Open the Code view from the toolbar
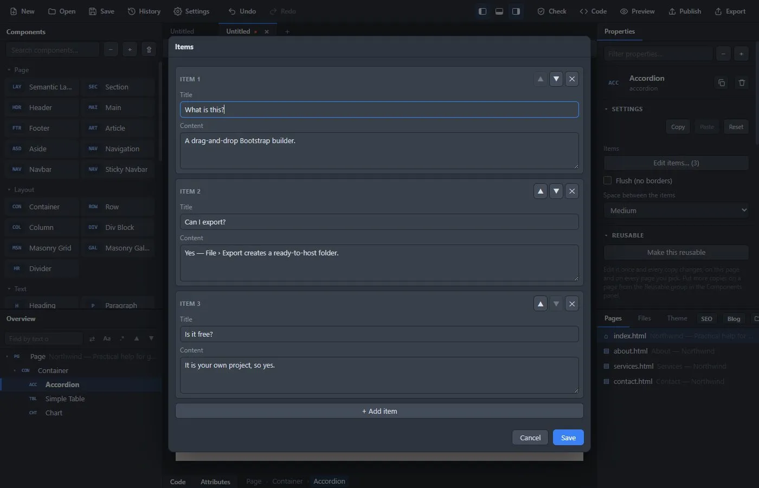The image size is (759, 488). [593, 11]
